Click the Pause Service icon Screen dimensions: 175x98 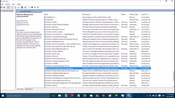click(35, 7)
